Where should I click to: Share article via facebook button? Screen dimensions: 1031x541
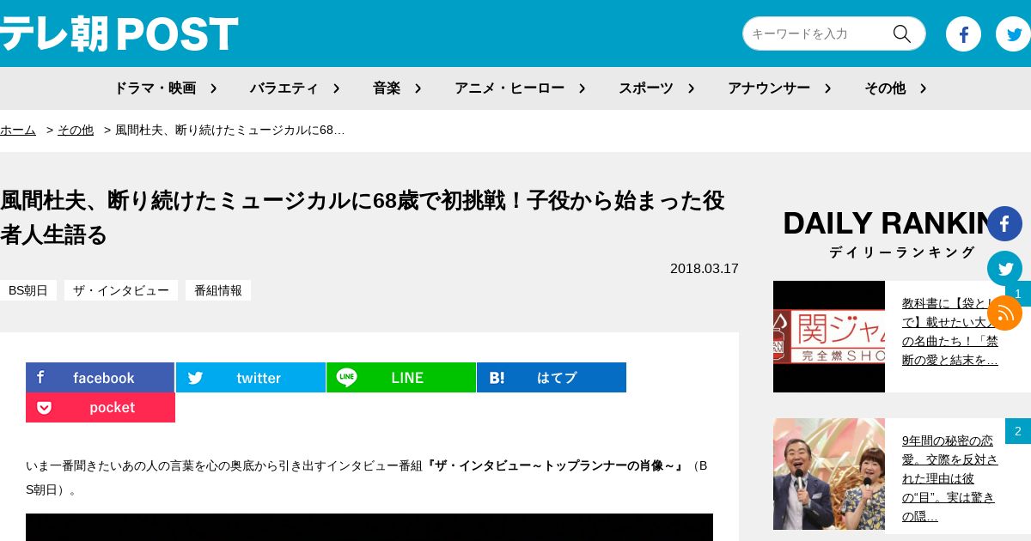pyautogui.click(x=100, y=378)
